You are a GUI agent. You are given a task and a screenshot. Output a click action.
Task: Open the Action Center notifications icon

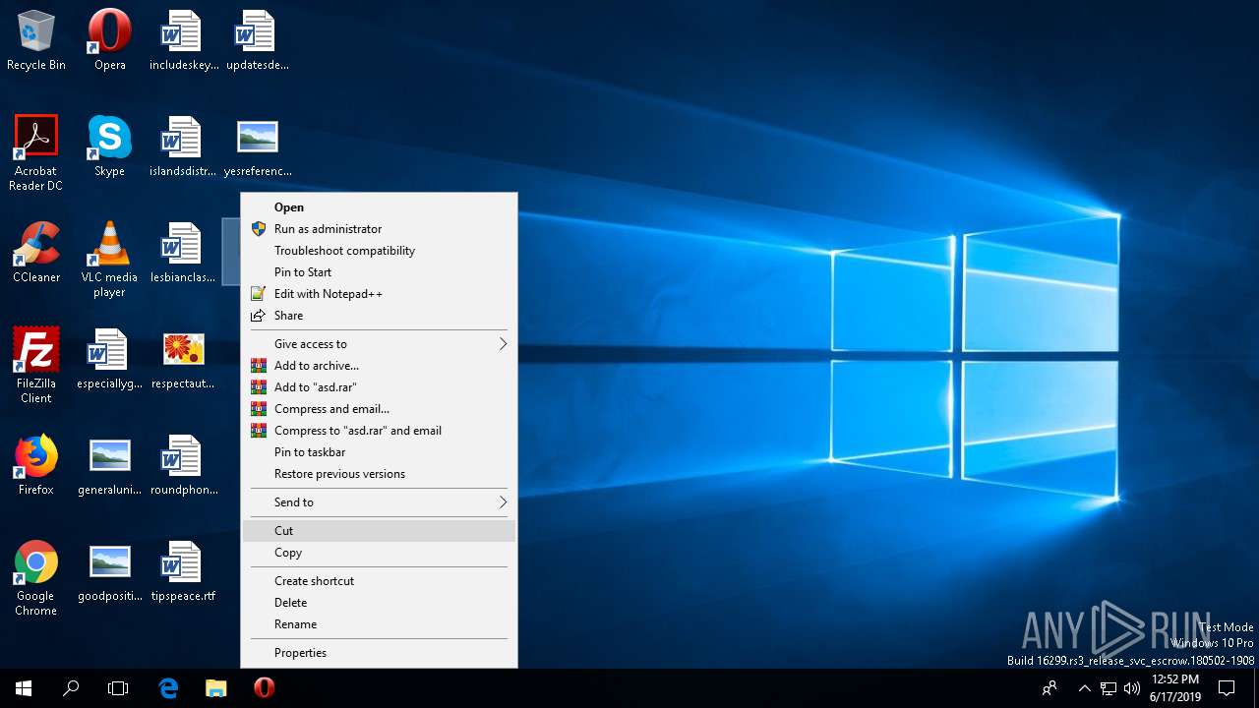1227,688
